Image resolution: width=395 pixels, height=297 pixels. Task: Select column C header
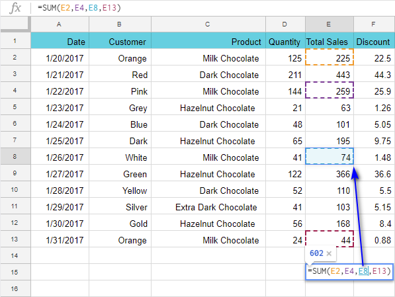(208, 24)
